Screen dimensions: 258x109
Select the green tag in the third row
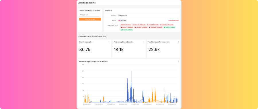(x=126, y=30)
